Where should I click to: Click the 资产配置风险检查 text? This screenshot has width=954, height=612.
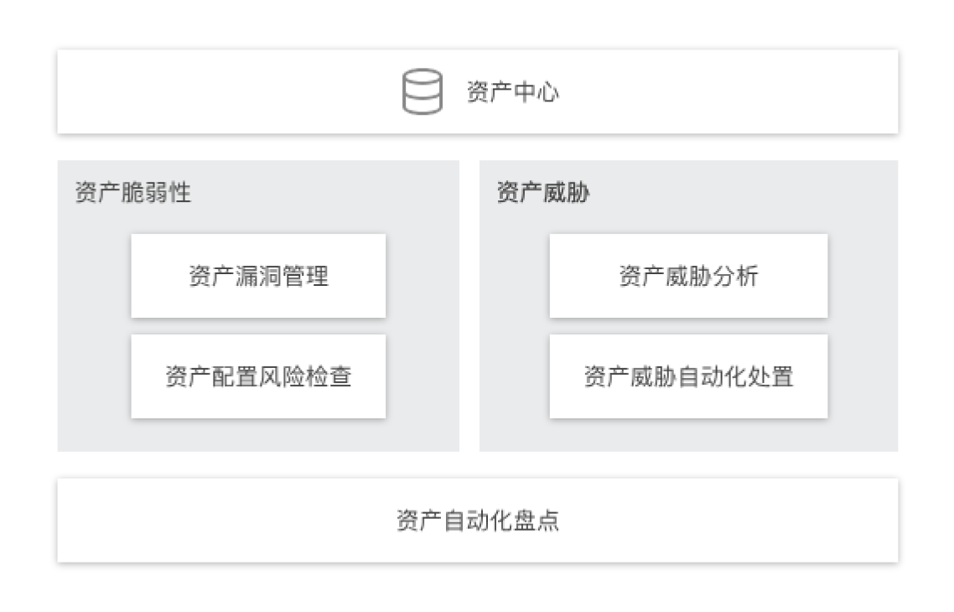(258, 376)
